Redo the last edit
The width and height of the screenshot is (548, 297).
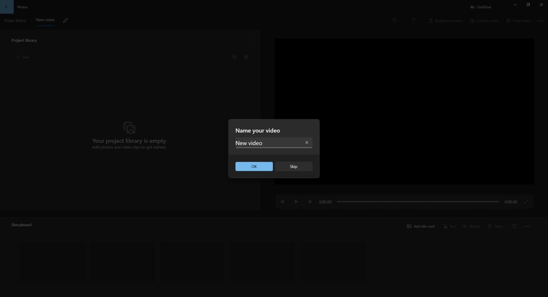(x=413, y=20)
